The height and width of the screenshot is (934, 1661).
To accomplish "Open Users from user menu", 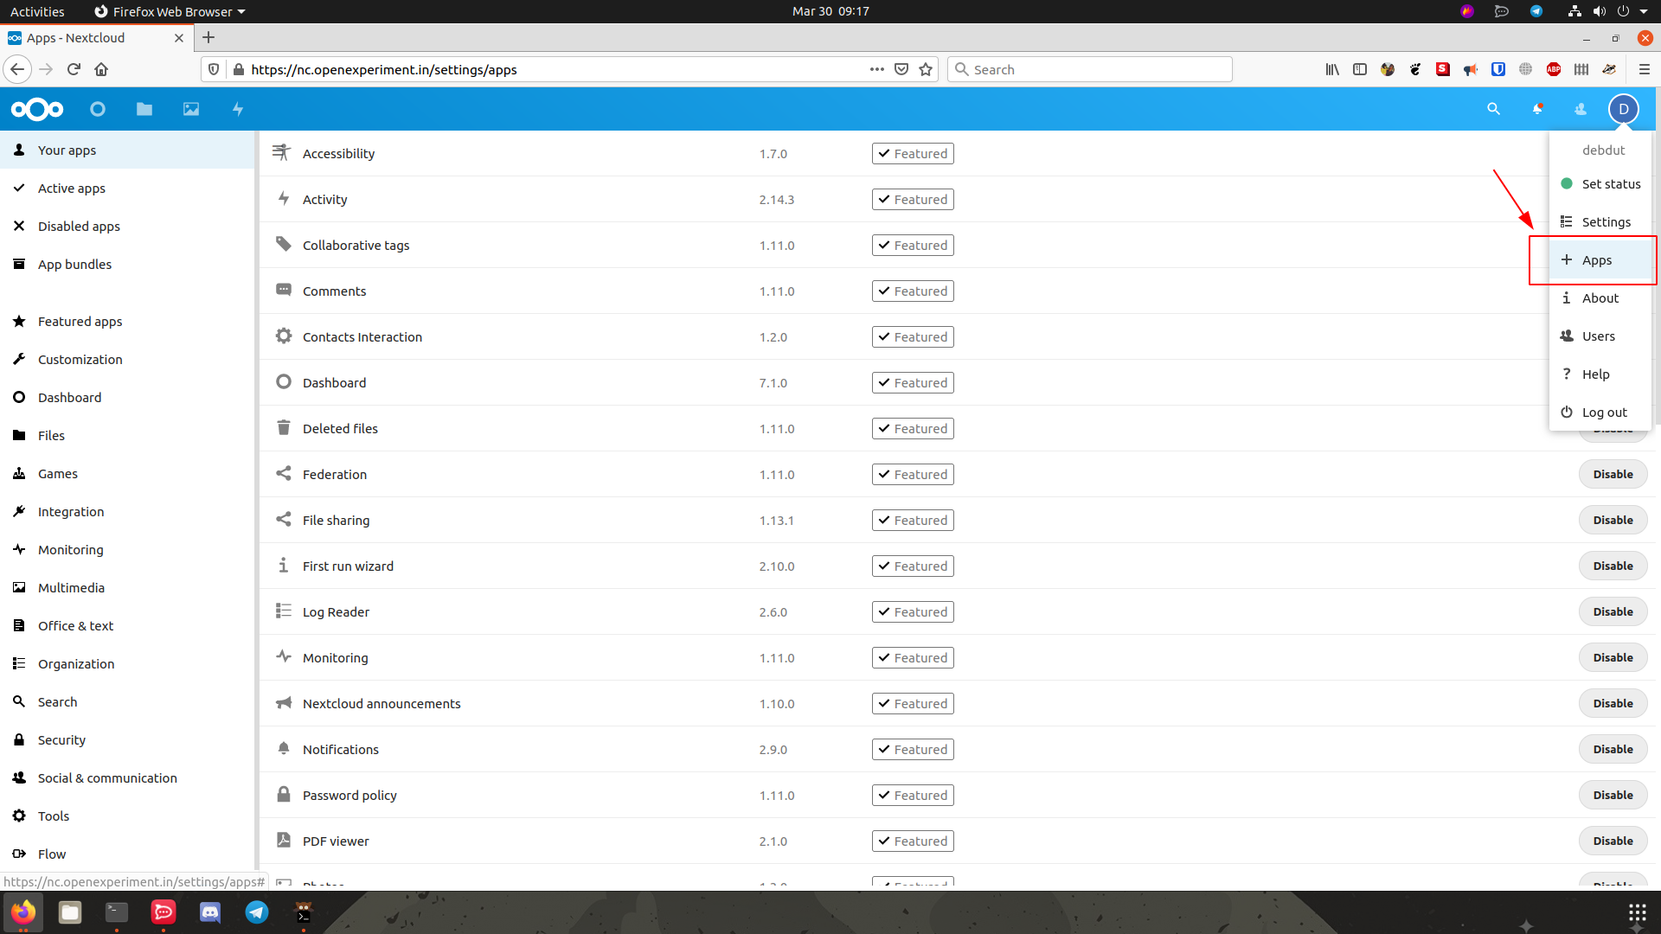I will click(x=1600, y=336).
